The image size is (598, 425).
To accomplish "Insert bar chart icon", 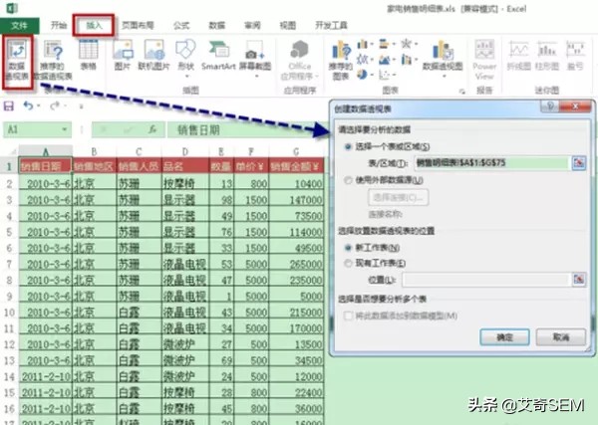I will click(x=386, y=44).
